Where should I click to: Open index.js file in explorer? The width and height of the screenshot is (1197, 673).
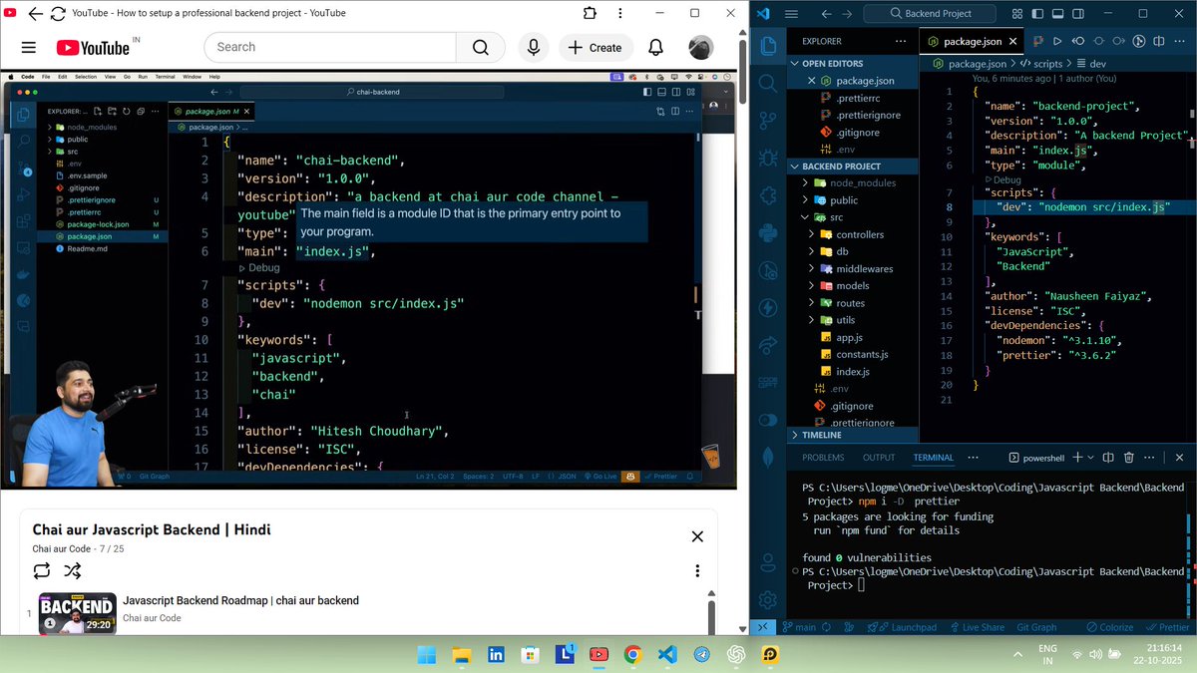tap(853, 371)
